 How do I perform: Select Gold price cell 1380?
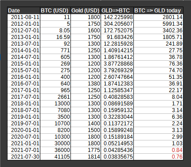point(86,84)
